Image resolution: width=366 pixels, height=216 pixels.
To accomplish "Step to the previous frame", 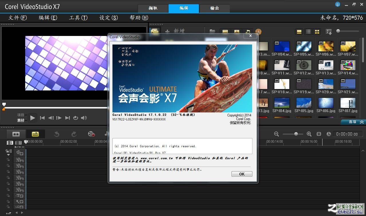I will 51,118.
